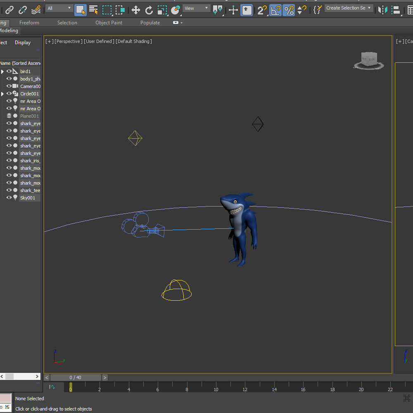Select the Place object tool
The height and width of the screenshot is (413, 413).
coord(176,10)
